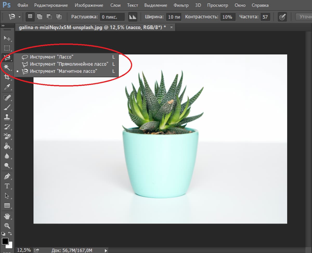Choose Инструмент "Прямолинейное лассо" from flyout
The image size is (312, 253).
[x=69, y=64]
